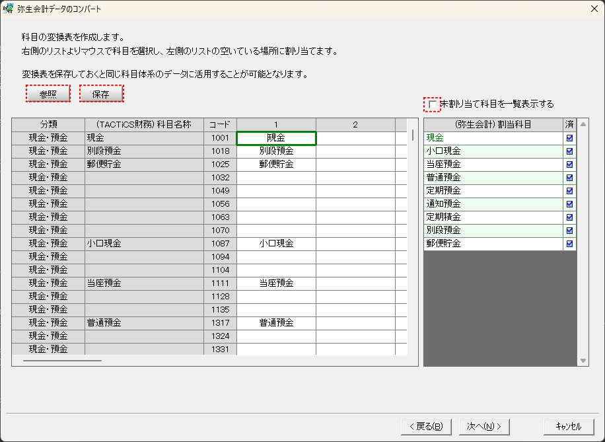Viewport: 605px width, 442px height.
Task: Click the キャンセル button
Action: tap(569, 427)
